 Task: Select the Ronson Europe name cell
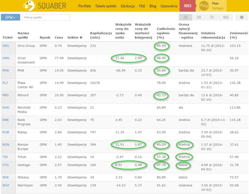coord(23,147)
